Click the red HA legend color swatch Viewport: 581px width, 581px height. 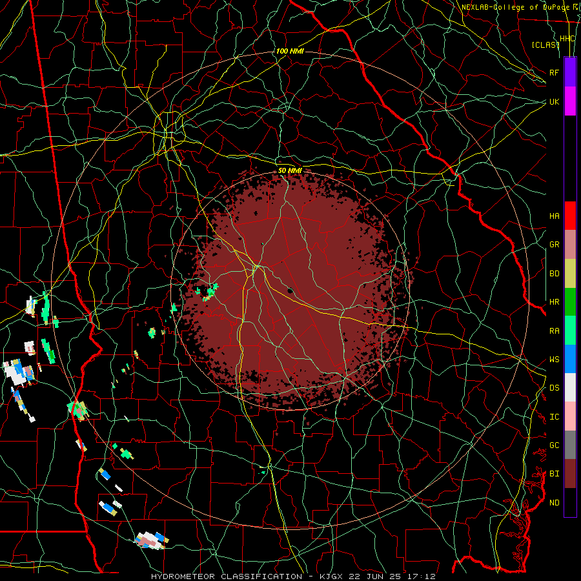point(570,216)
